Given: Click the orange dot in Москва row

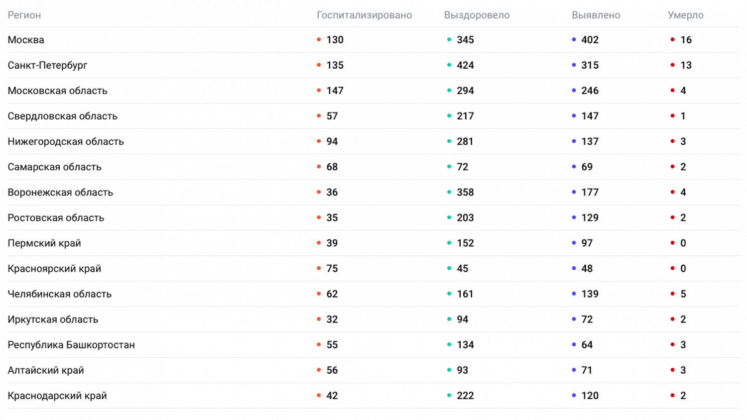Looking at the screenshot, I should [x=319, y=40].
